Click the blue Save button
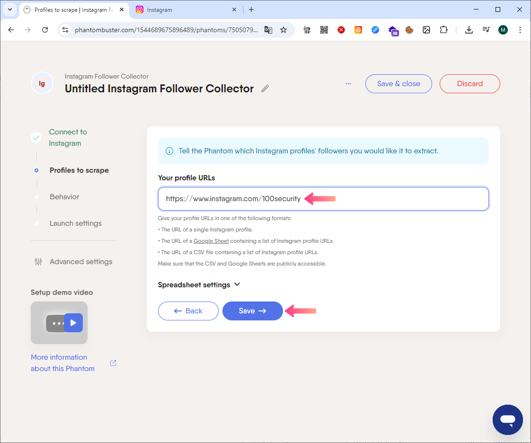The image size is (531, 443). click(x=253, y=311)
